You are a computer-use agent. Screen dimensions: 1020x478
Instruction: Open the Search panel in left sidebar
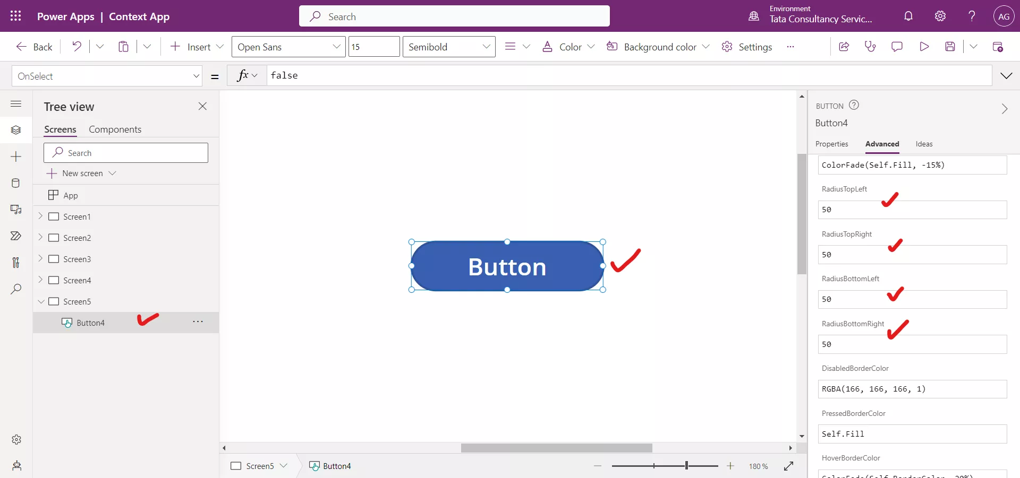16,290
